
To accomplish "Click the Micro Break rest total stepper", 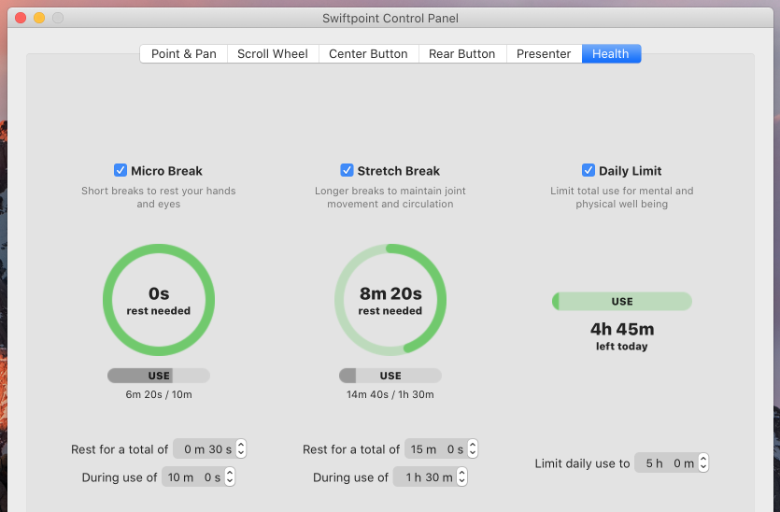I will (241, 448).
